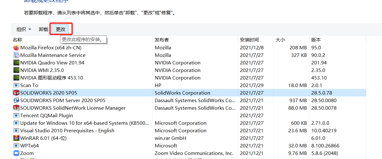Click version value 28.50.0080
Screen dimensions: 382x159
tap(324, 101)
